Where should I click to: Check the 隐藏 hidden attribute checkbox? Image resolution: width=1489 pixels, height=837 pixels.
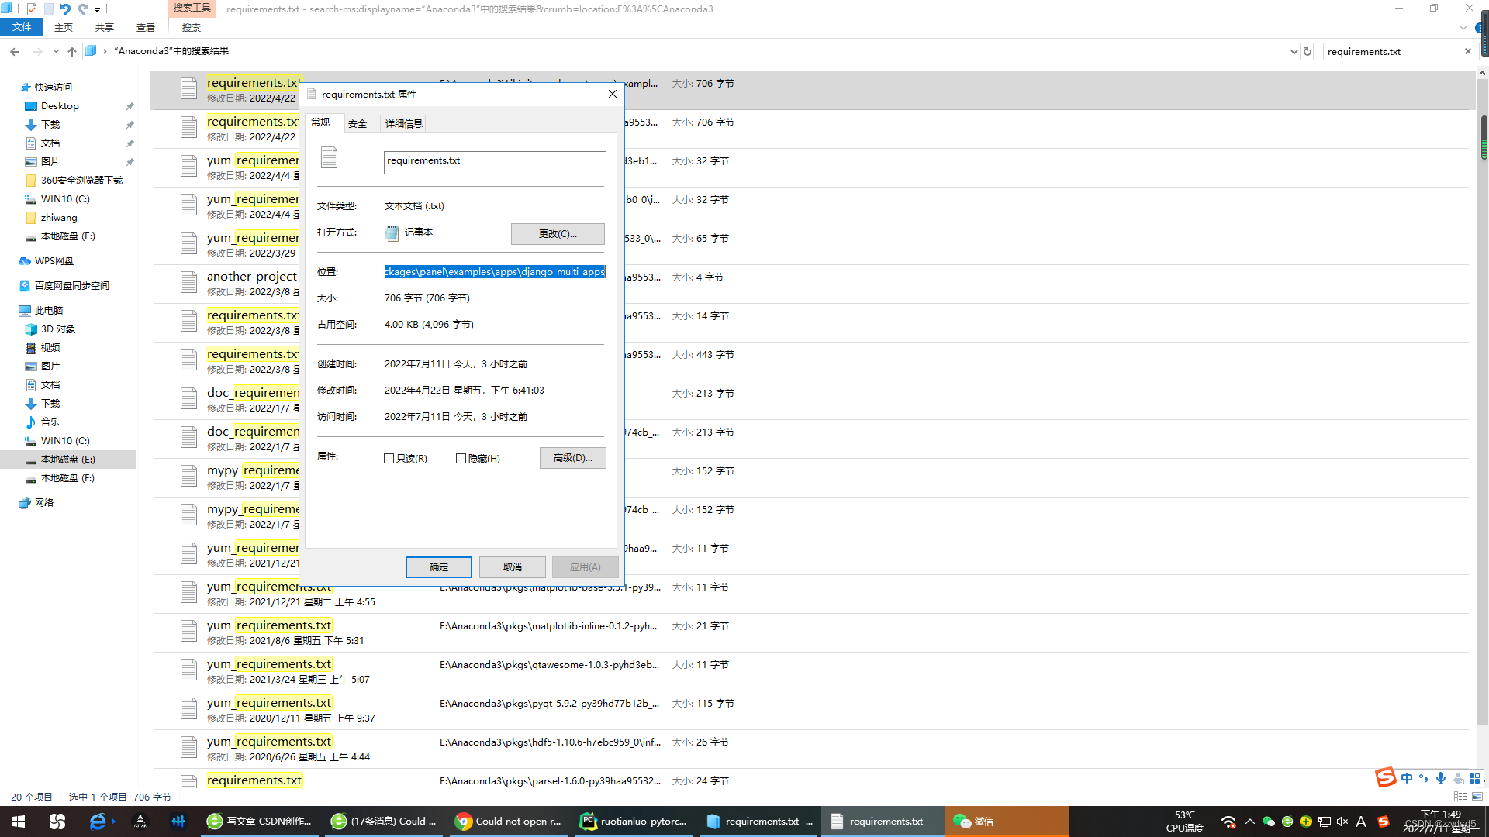pos(461,458)
